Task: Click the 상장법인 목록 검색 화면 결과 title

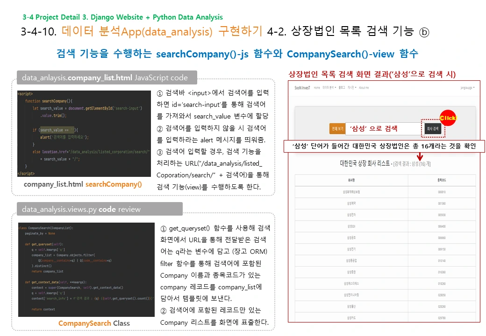Action: coord(372,74)
